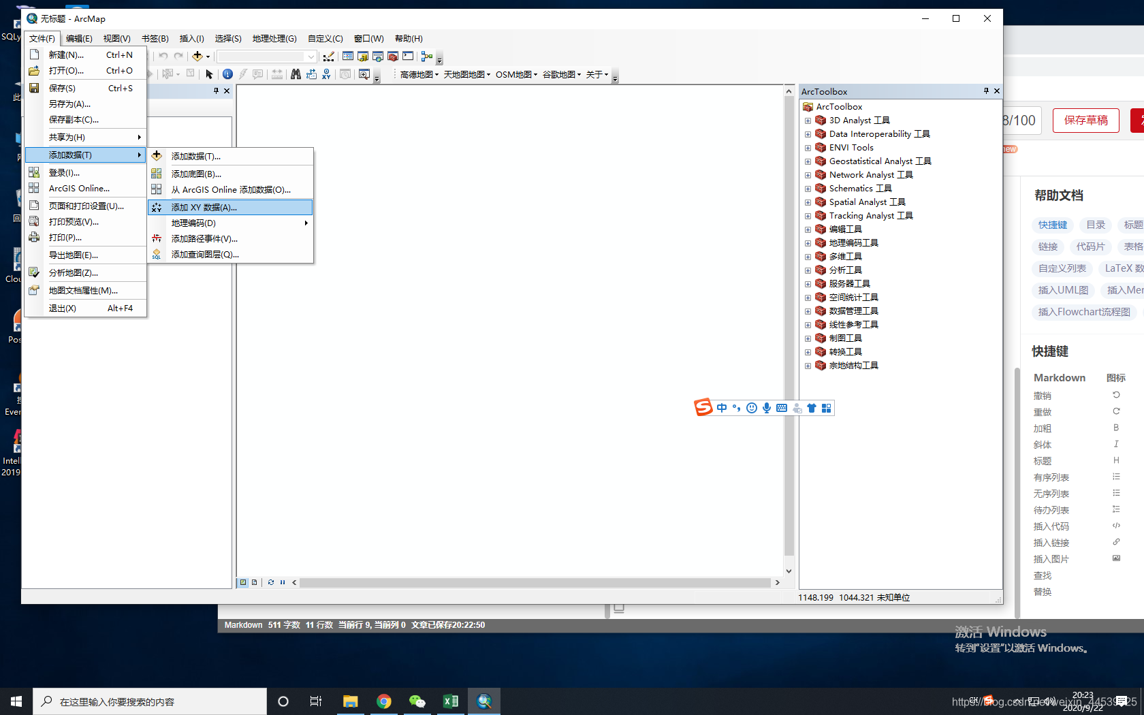Click the printer icon beside 打印(P)

click(34, 237)
